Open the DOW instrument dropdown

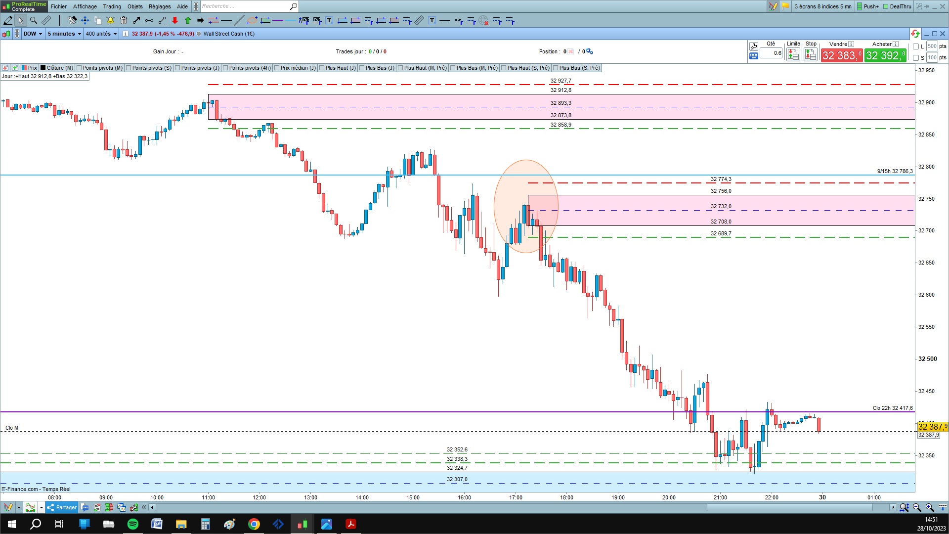tap(33, 34)
